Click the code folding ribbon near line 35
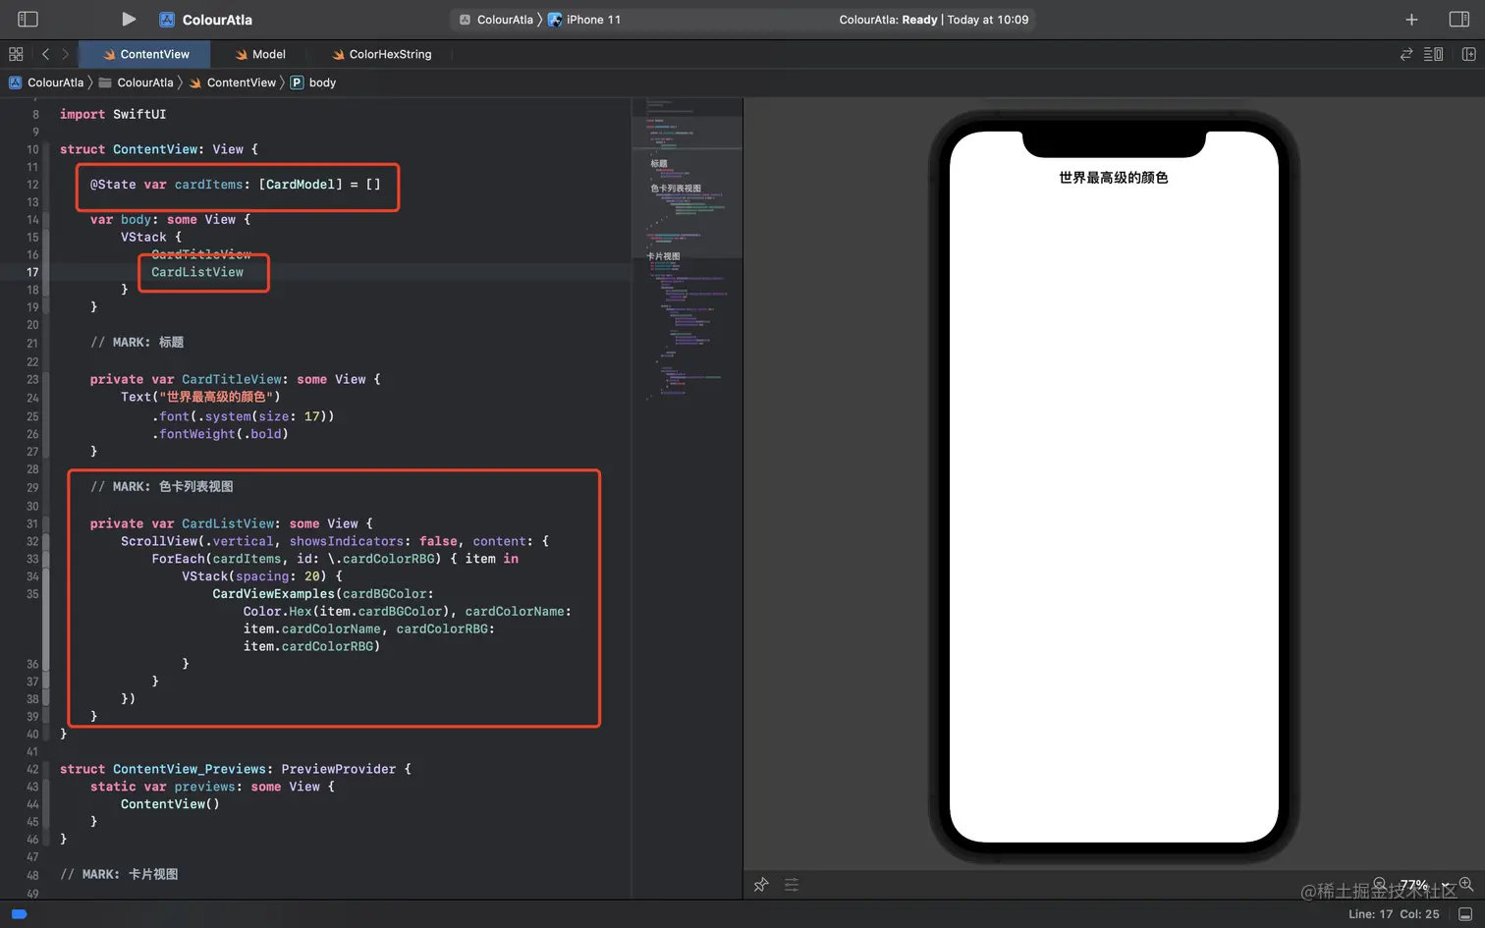 click(45, 620)
